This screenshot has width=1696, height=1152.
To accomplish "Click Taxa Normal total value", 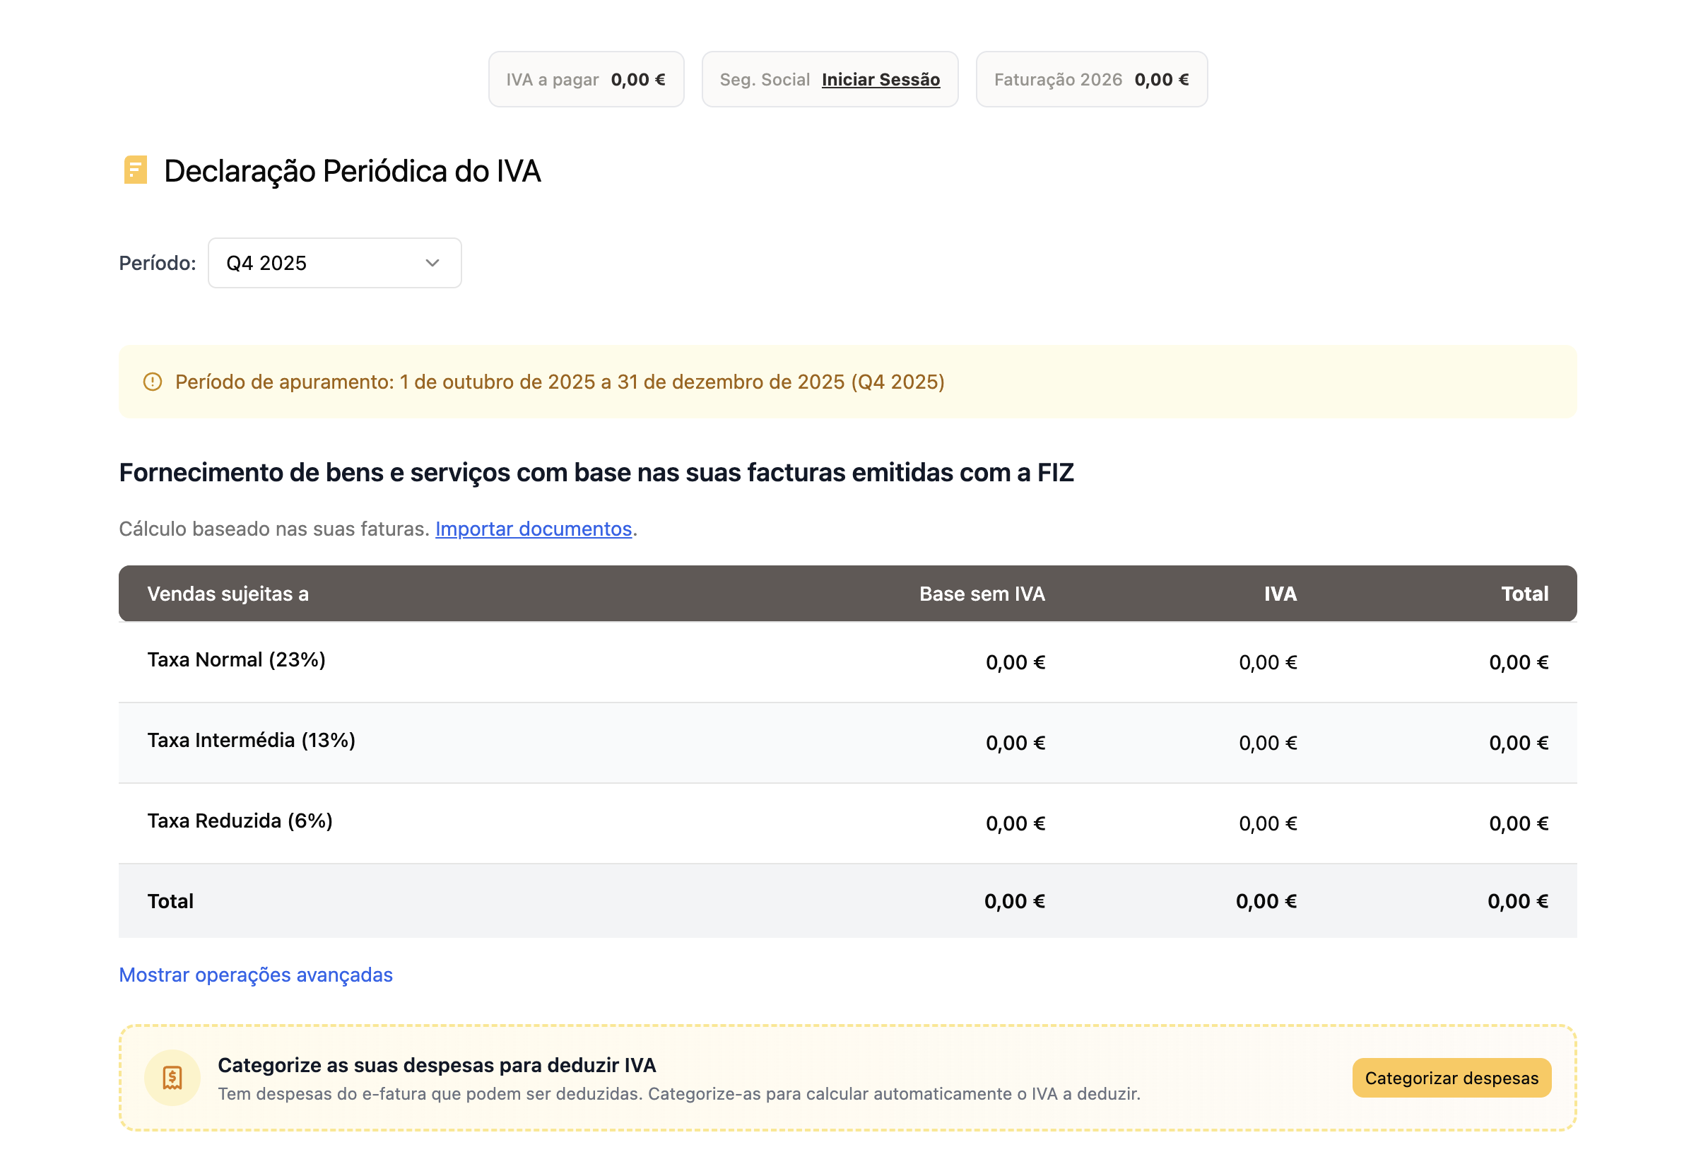I will point(1519,662).
